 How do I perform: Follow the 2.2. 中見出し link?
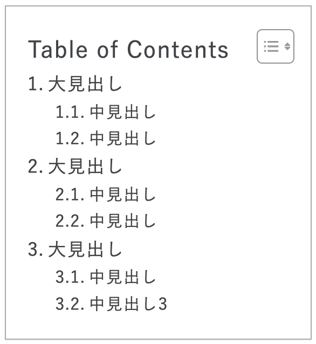point(106,221)
